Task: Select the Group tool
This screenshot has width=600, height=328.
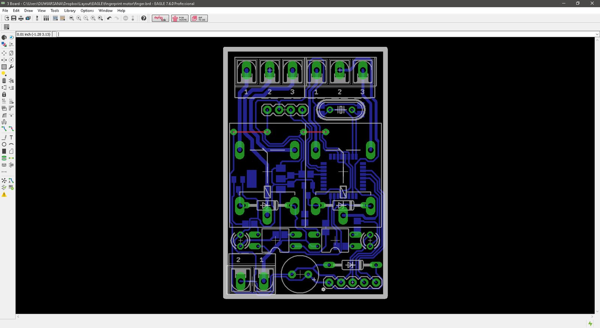Action: coord(4,67)
